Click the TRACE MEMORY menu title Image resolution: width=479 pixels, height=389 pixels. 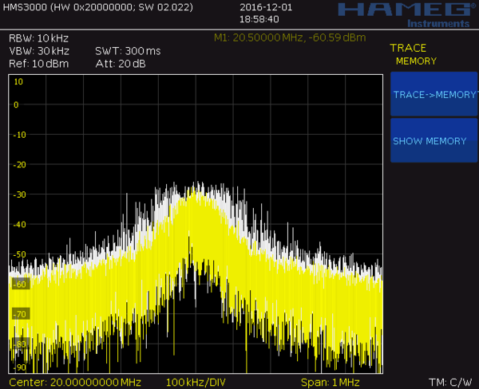(x=413, y=54)
